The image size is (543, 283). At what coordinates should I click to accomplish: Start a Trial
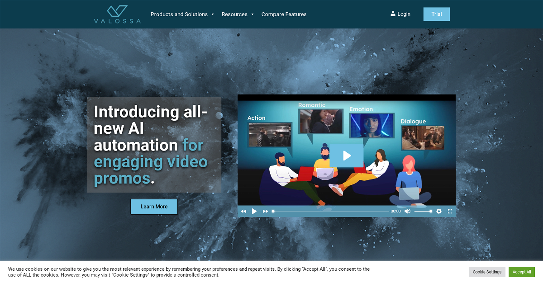pyautogui.click(x=437, y=14)
